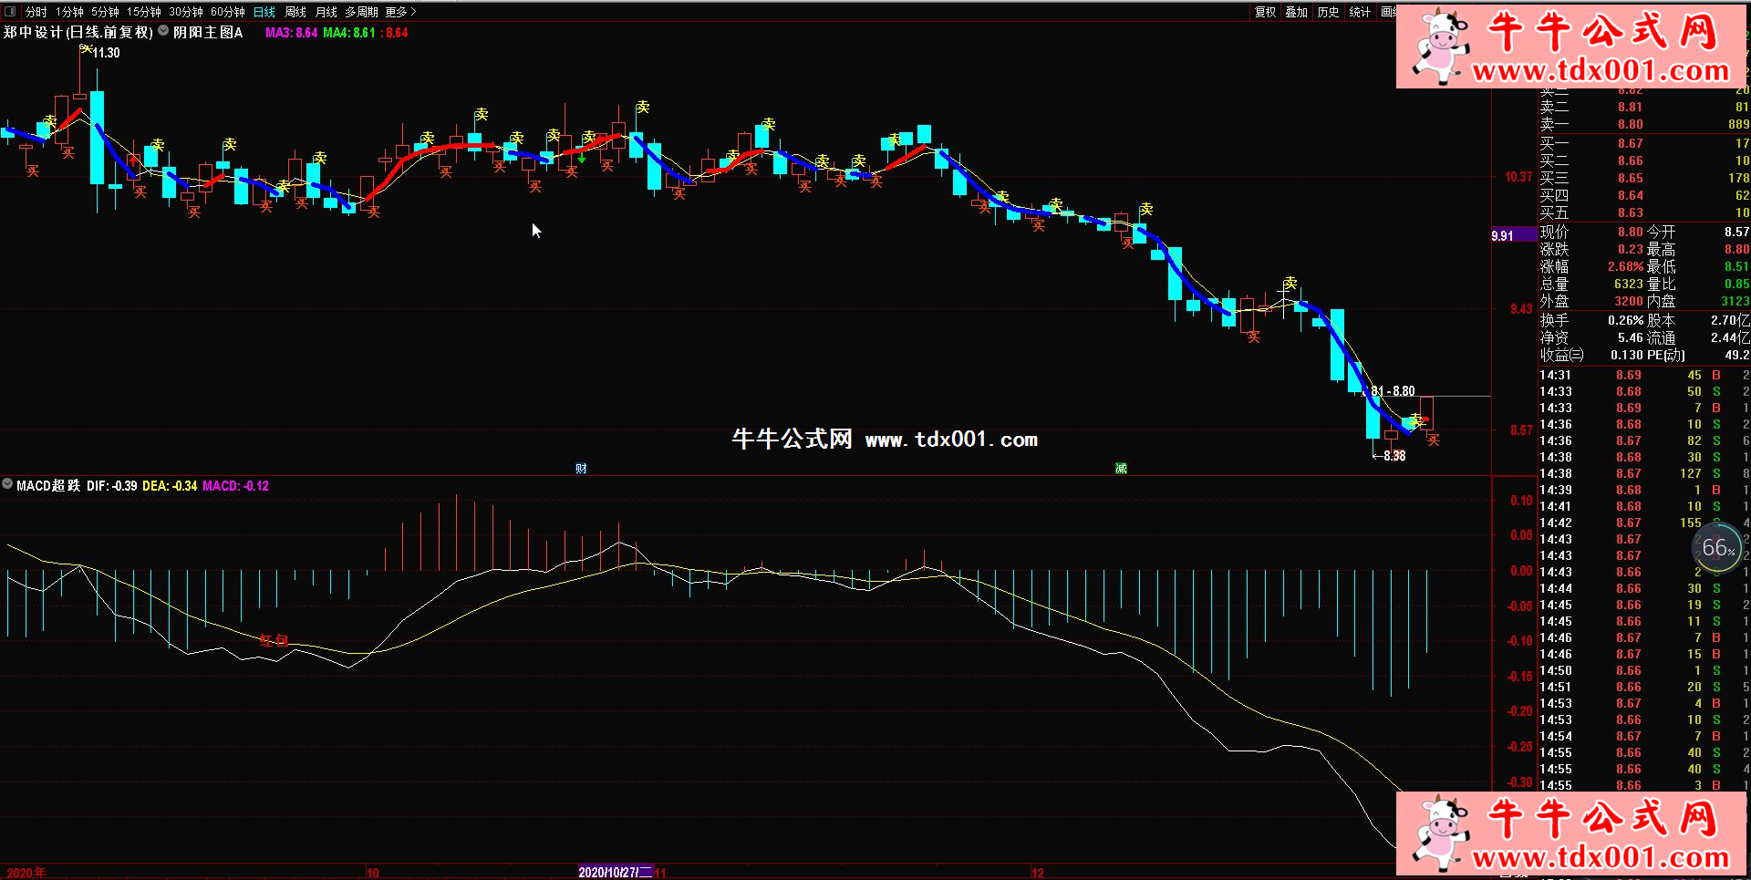Open the 减 marker on the chart
Viewport: 1751px width, 880px height.
pyautogui.click(x=1121, y=468)
